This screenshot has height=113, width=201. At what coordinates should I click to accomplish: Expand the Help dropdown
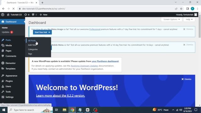pos(189,19)
